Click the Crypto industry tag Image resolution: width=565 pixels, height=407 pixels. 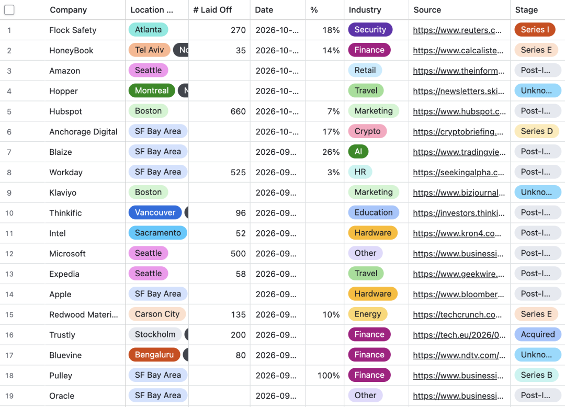(x=367, y=131)
